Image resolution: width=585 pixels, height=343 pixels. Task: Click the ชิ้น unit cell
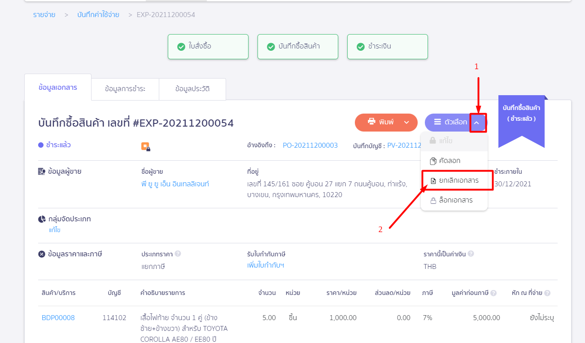coord(293,318)
